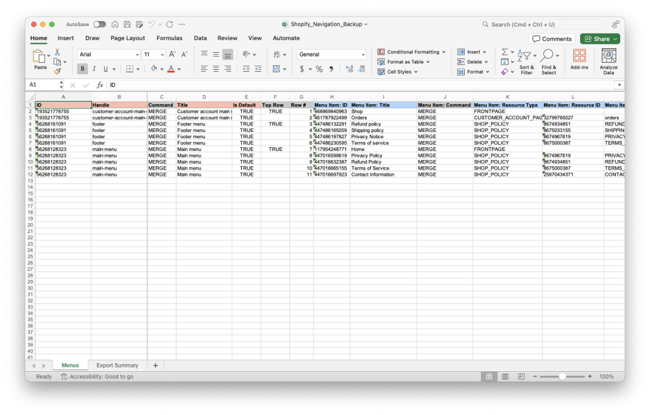This screenshot has height=415, width=650.
Task: Open the Conditional Formatting menu
Action: [411, 51]
